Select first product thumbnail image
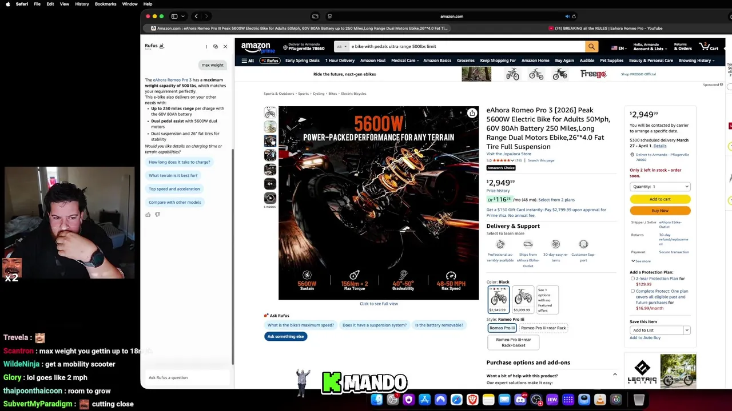The height and width of the screenshot is (411, 732). pos(270,112)
